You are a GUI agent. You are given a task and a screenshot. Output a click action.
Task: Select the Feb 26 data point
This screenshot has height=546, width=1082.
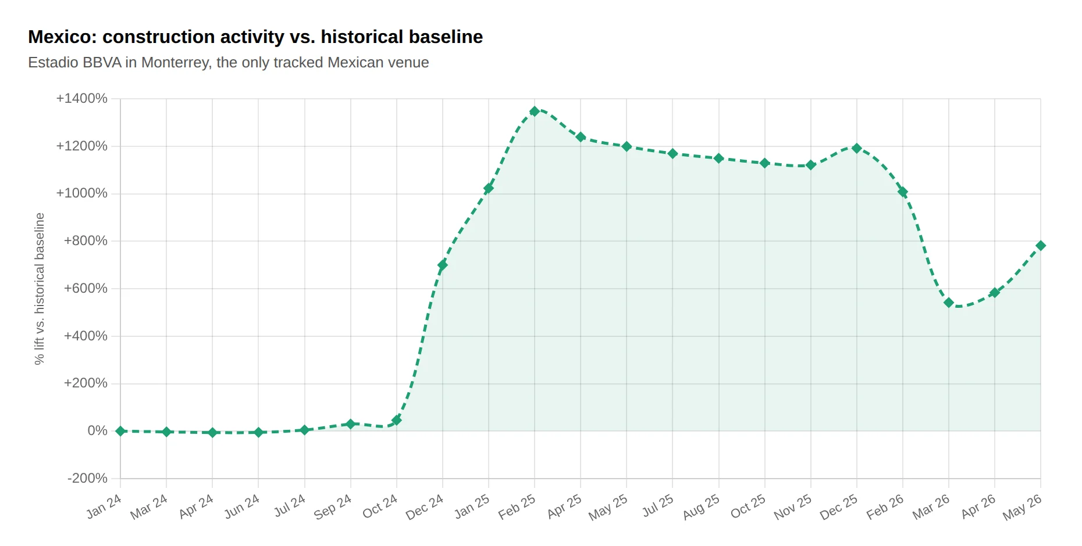903,192
